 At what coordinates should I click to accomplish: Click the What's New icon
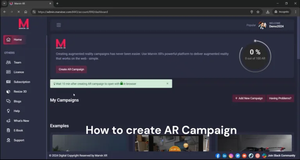click(x=8, y=121)
